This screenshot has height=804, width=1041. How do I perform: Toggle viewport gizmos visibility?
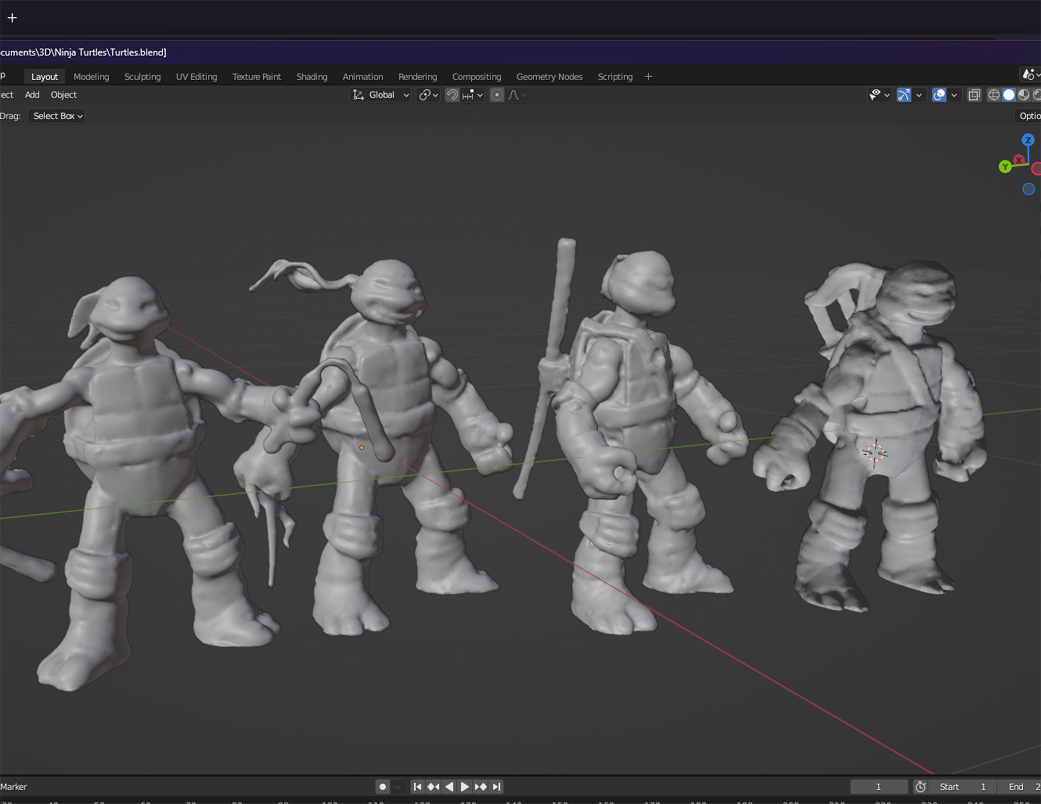click(904, 95)
